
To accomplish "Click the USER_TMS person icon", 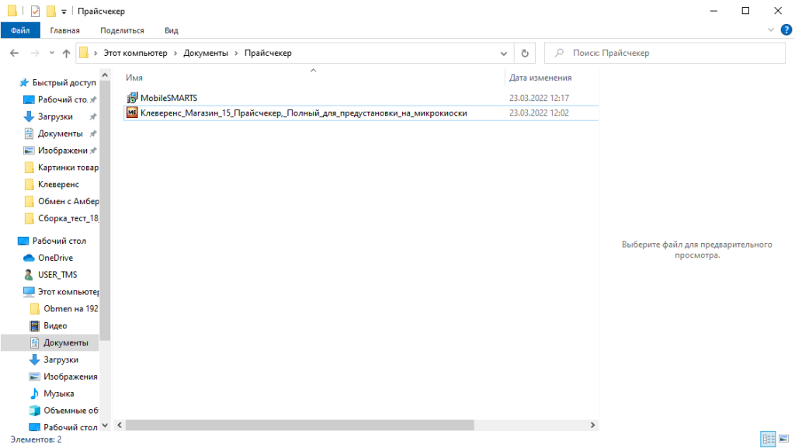I will pos(29,275).
